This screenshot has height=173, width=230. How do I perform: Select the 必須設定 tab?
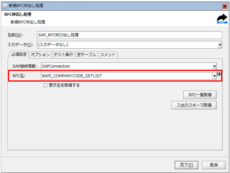[19, 54]
